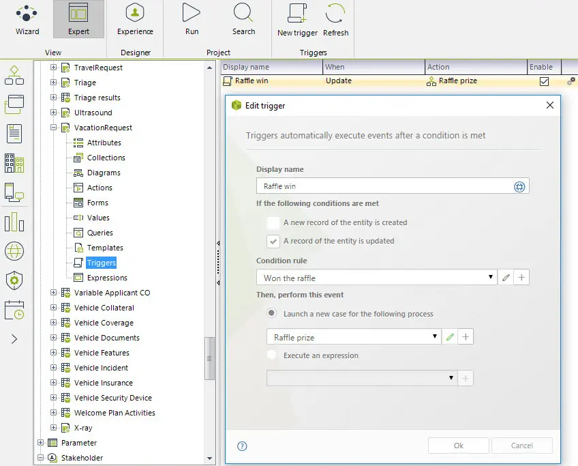Open the security shield sidebar icon
This screenshot has height=466, width=578.
point(14,280)
